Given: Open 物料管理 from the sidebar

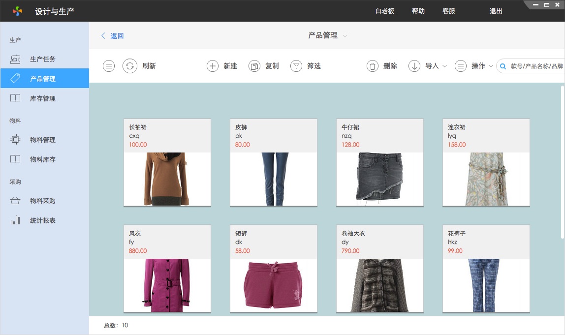Looking at the screenshot, I should point(42,140).
